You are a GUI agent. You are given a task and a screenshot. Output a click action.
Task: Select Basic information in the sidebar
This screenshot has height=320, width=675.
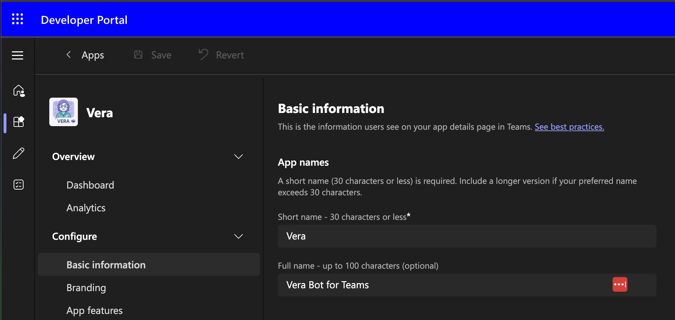[149, 264]
